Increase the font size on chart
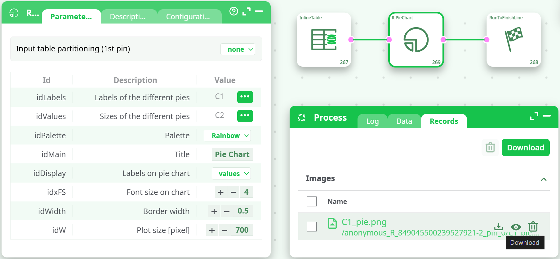This screenshot has height=259, width=560. point(221,192)
